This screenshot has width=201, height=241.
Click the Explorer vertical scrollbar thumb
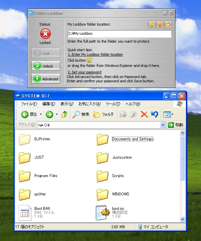pos(182,158)
